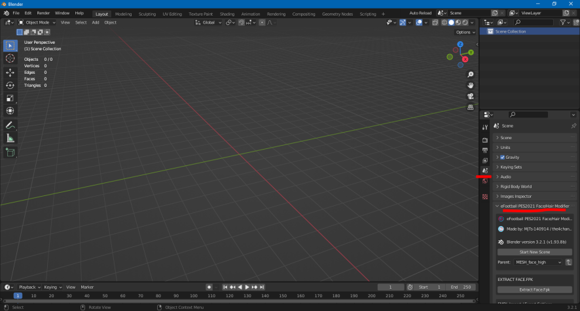Switch to the Shading workspace tab
Image resolution: width=580 pixels, height=311 pixels.
click(x=227, y=14)
